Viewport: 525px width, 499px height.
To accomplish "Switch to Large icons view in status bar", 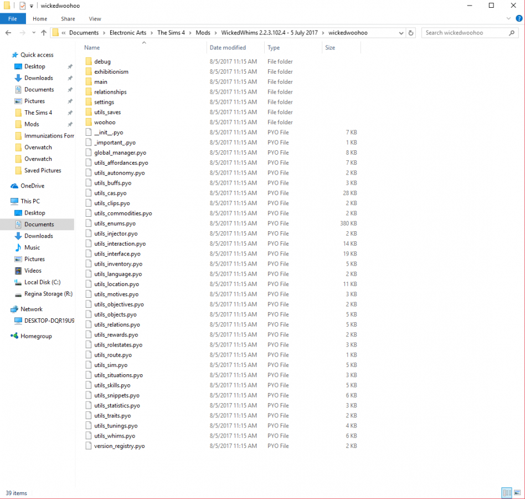I will (517, 493).
